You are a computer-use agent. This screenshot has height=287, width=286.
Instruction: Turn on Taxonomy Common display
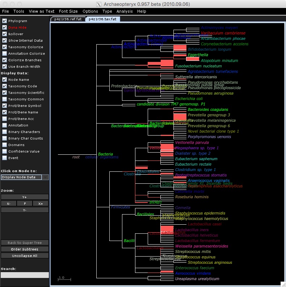click(x=4, y=99)
